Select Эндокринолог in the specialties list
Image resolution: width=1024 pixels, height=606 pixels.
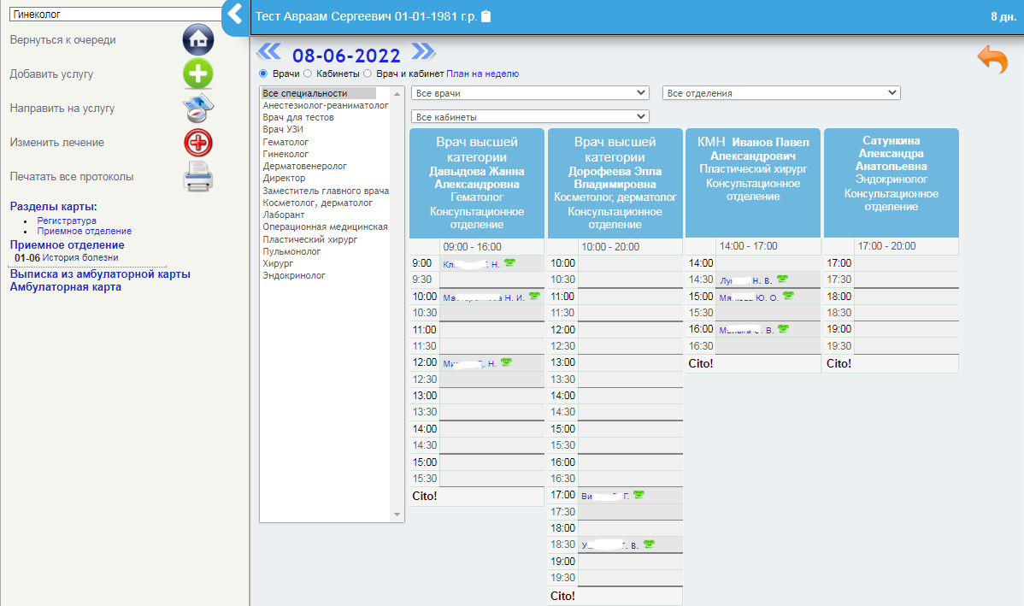point(294,275)
